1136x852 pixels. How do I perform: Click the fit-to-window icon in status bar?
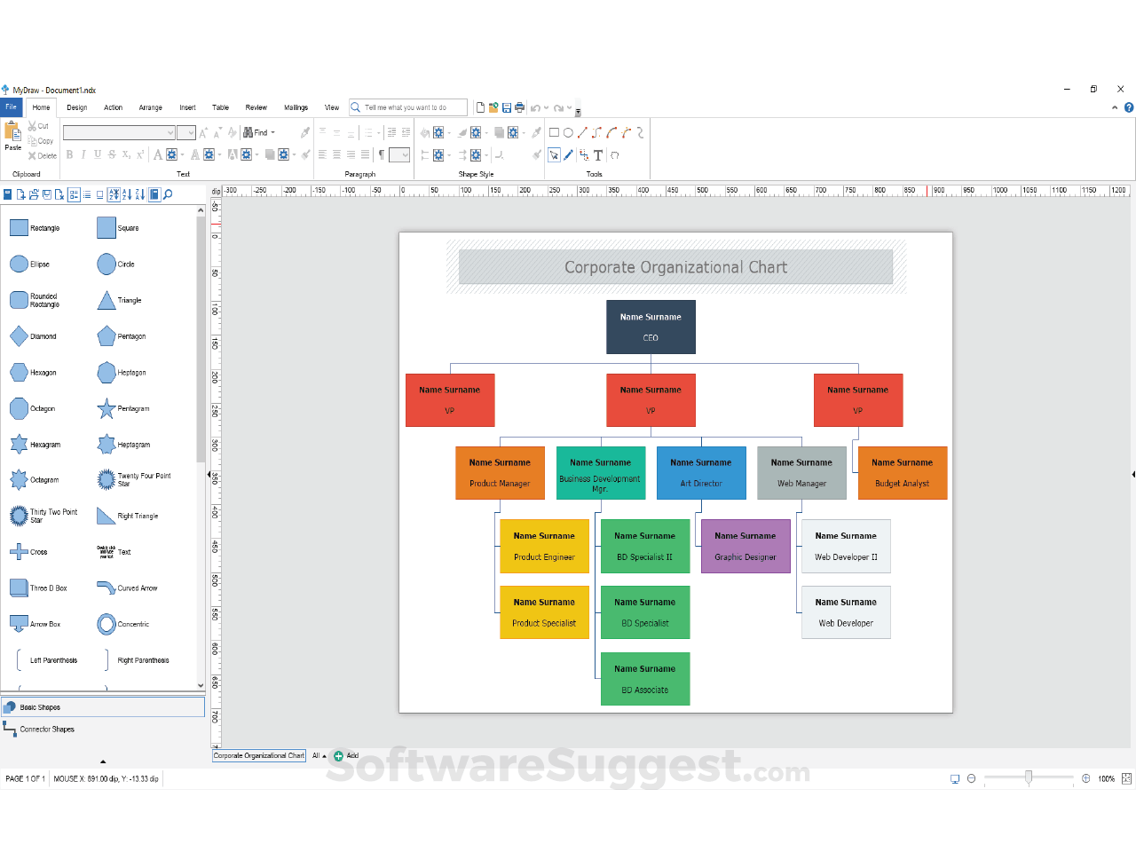1126,778
